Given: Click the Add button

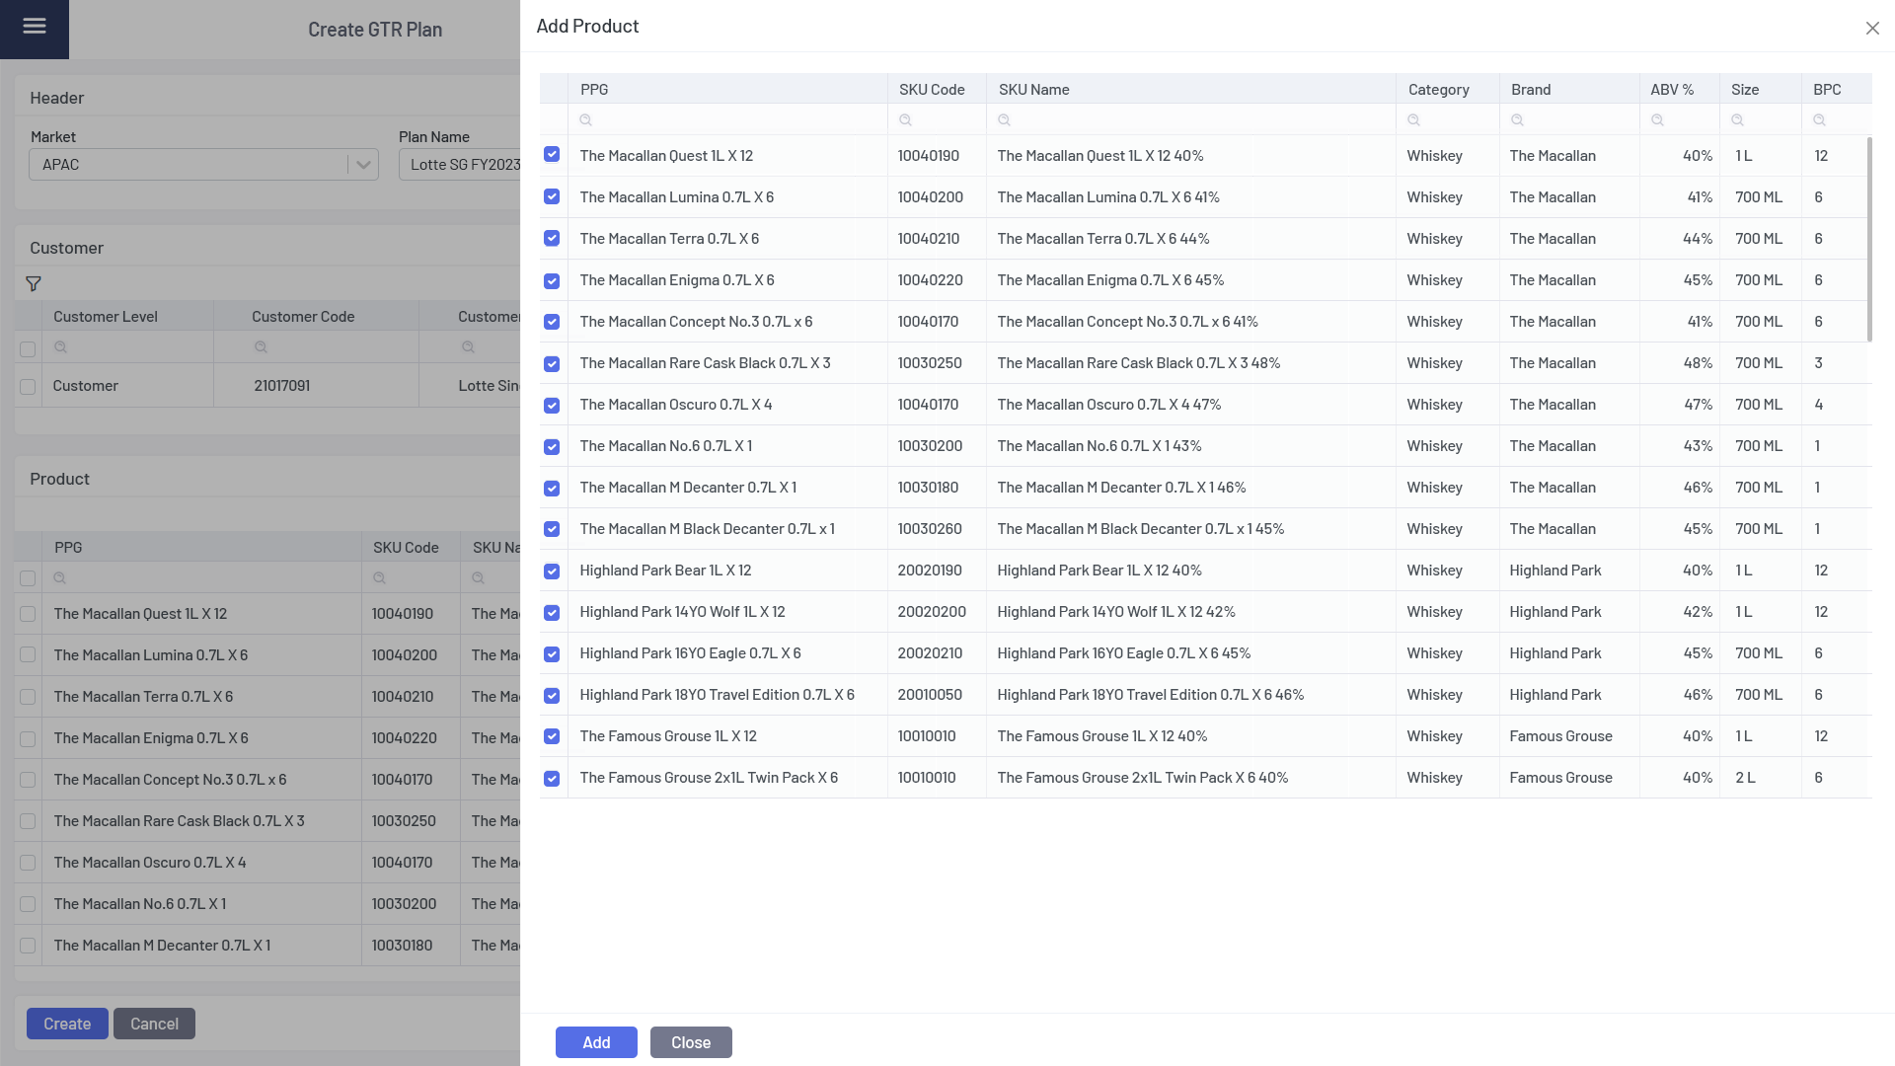Looking at the screenshot, I should click(x=596, y=1042).
